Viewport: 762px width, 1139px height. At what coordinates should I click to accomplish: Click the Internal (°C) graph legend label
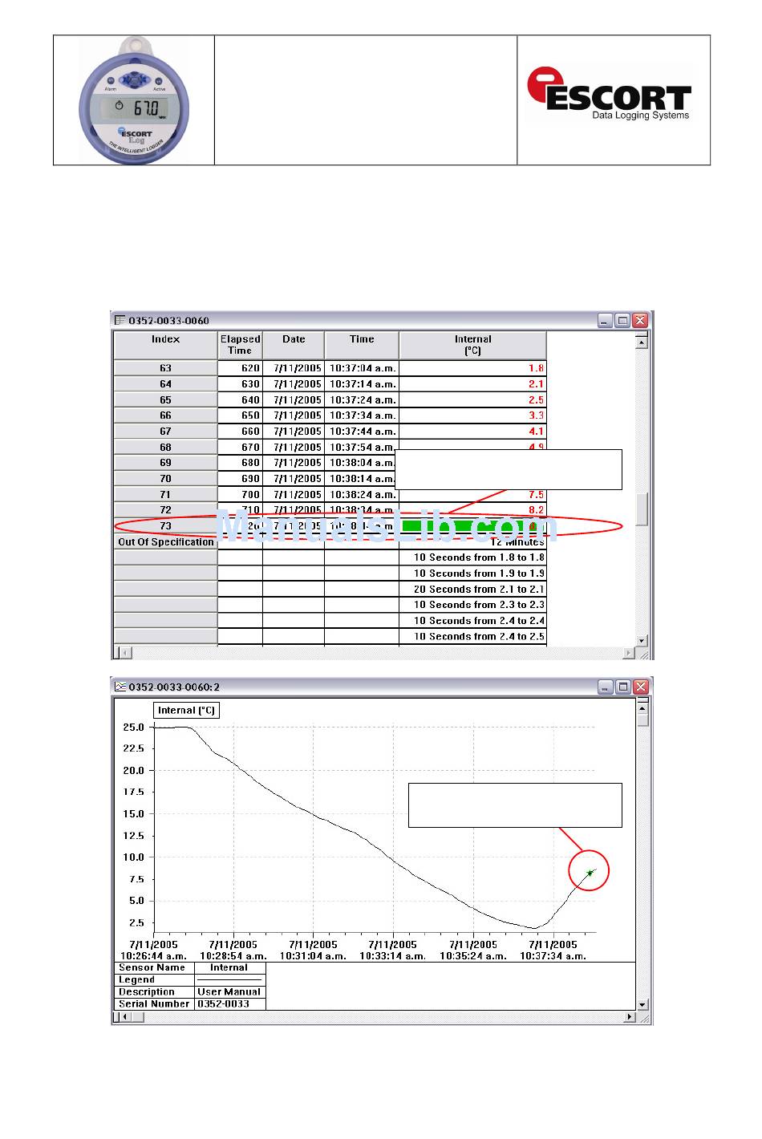tap(186, 710)
